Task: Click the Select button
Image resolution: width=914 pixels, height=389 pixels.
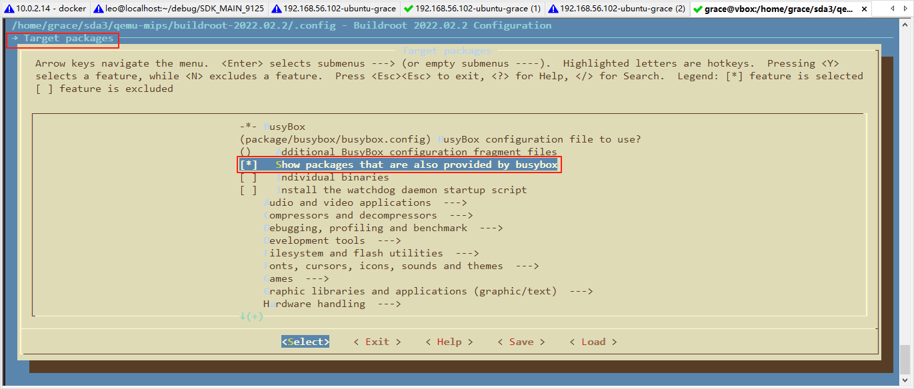Action: coord(305,342)
